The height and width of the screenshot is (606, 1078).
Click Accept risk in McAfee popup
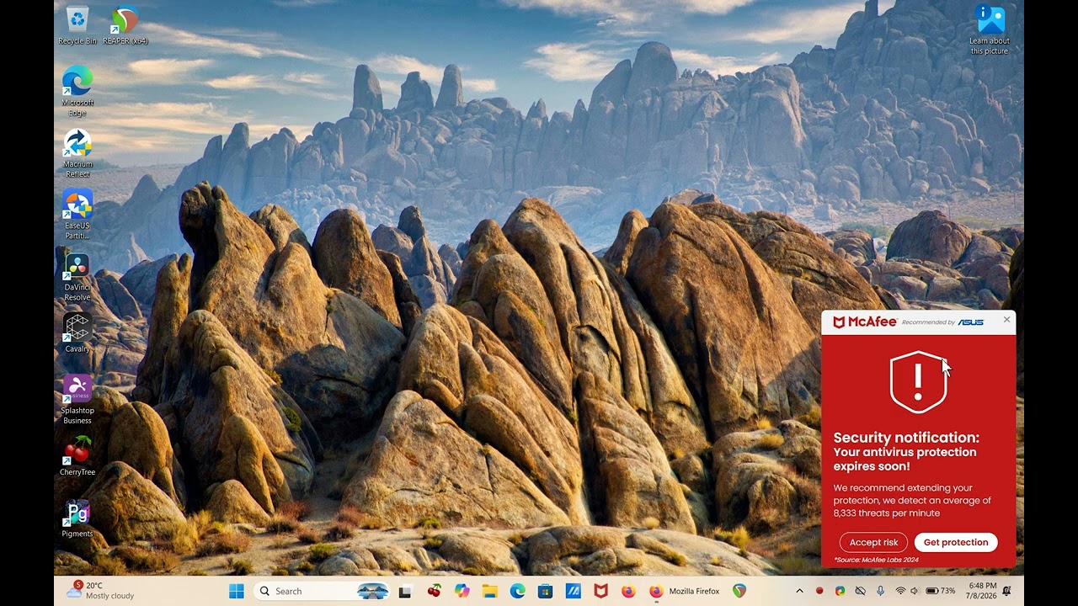click(x=873, y=542)
